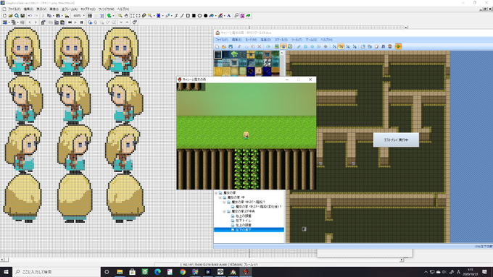The width and height of the screenshot is (493, 277).
Task: Select the filled Ellipse tool in GraphicsGale
Action: point(206,16)
